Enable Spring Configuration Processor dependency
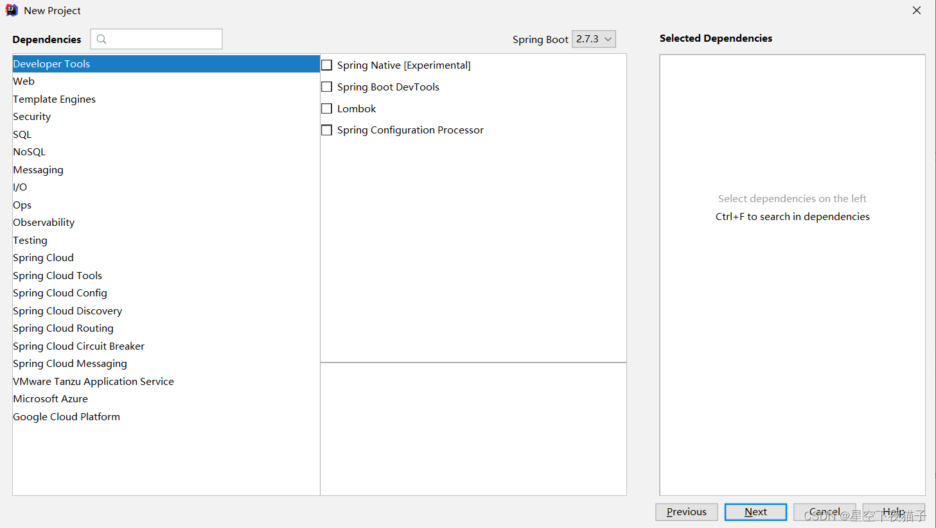This screenshot has width=936, height=528. [327, 130]
